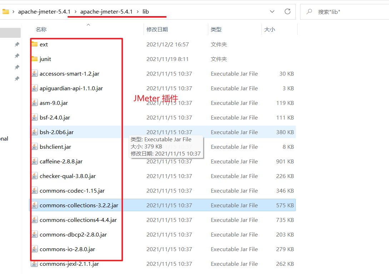Select the commons-codec-1.15.jar file icon

35,191
